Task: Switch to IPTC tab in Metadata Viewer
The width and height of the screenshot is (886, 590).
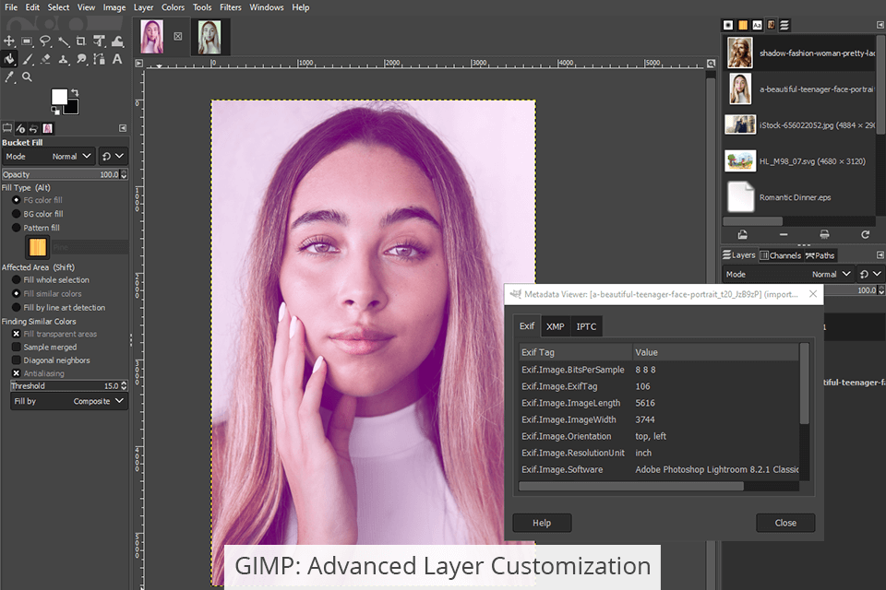Action: coord(586,326)
